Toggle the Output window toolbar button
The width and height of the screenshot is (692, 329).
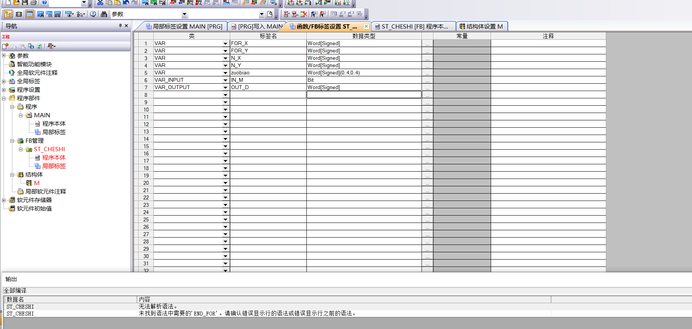pyautogui.click(x=30, y=14)
